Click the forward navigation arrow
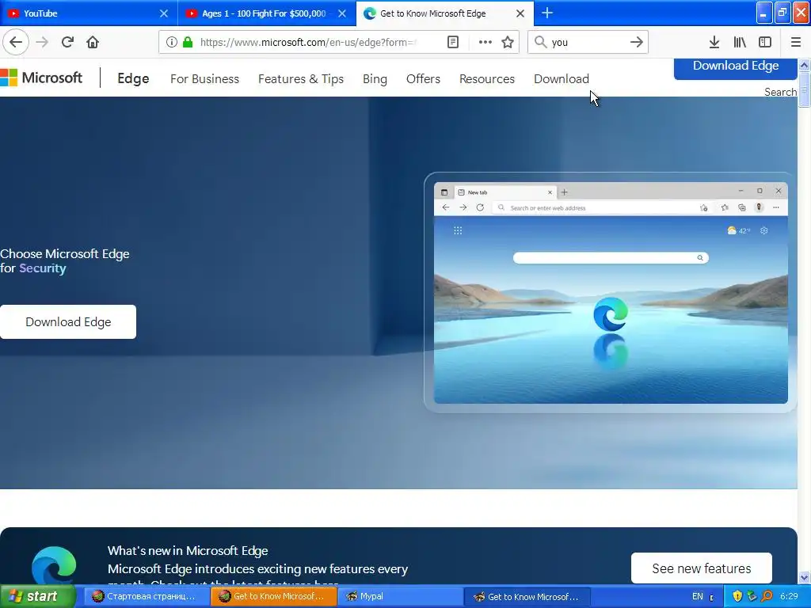The height and width of the screenshot is (608, 811). 42,42
